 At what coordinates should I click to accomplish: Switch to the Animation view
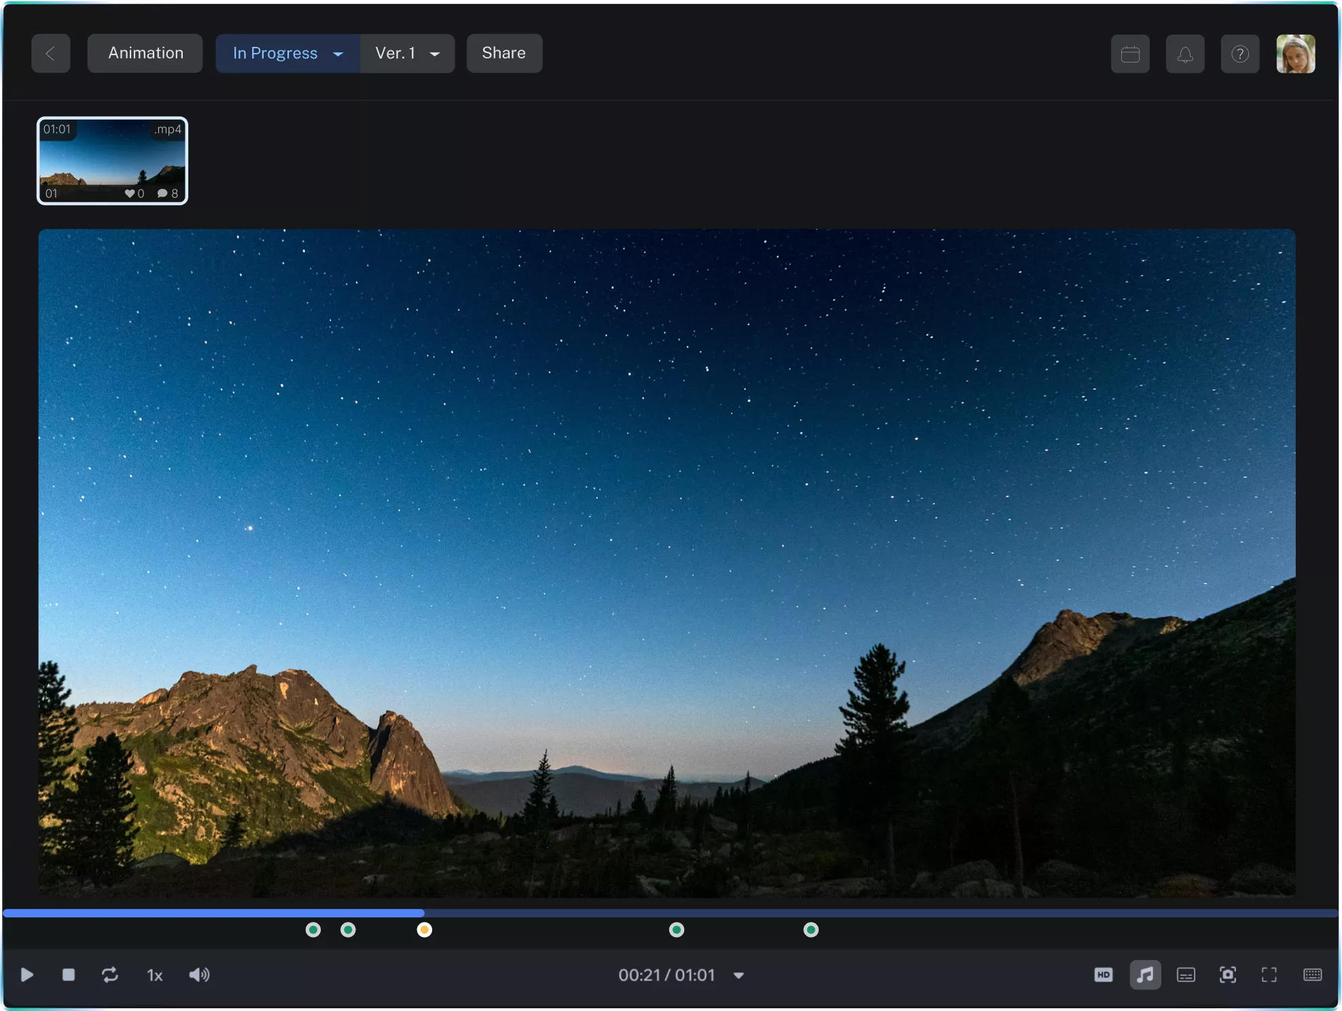click(x=144, y=53)
